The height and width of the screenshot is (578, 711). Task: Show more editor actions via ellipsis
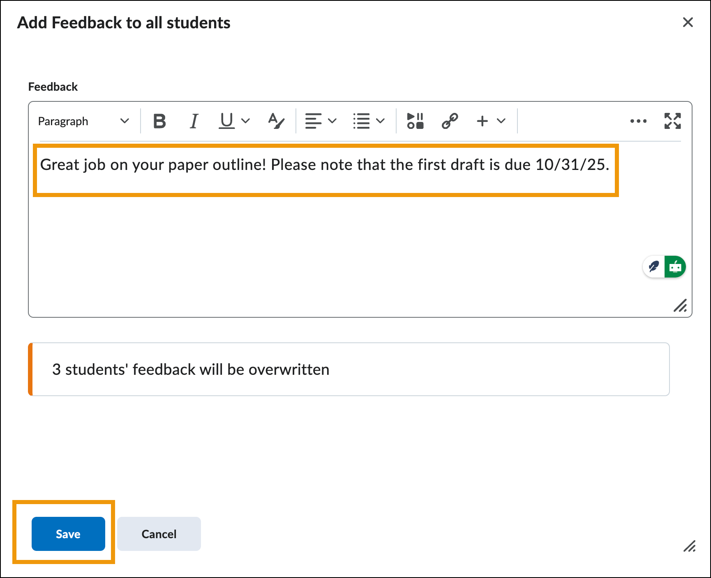pyautogui.click(x=638, y=121)
